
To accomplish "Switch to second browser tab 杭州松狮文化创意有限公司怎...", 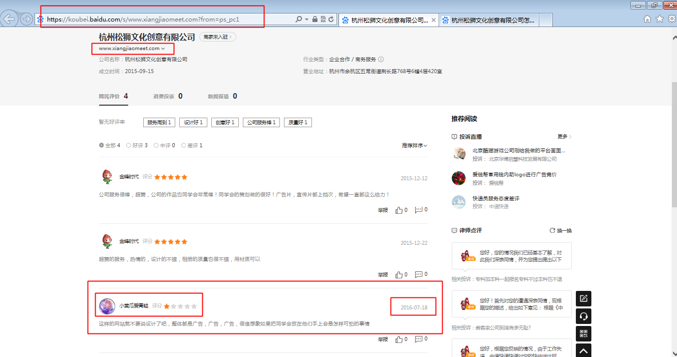I will [488, 21].
